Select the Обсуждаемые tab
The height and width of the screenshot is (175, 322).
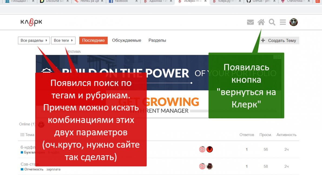click(x=127, y=40)
